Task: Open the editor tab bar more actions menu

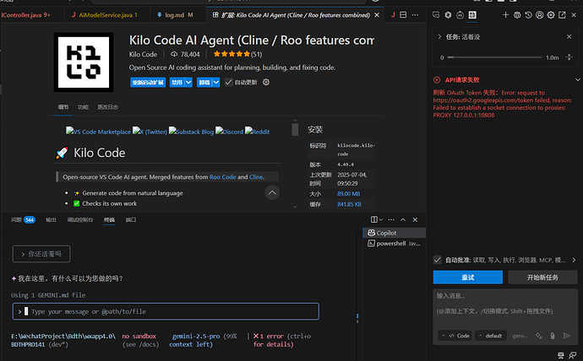Action: click(x=415, y=15)
